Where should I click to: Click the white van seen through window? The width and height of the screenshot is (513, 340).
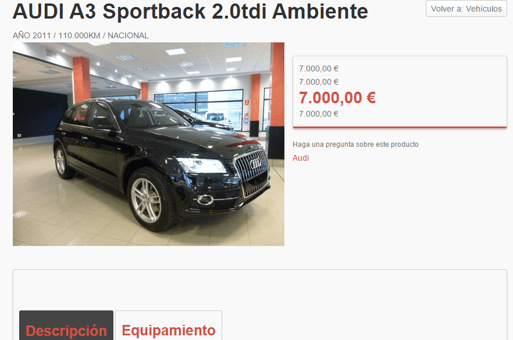(216, 117)
